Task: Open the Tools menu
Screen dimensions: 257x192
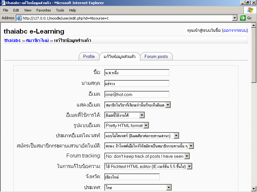Action: pos(60,10)
